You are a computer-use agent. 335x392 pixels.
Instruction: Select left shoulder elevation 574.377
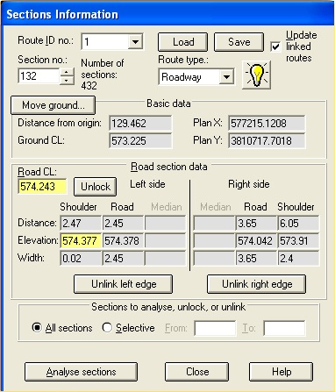coord(81,241)
